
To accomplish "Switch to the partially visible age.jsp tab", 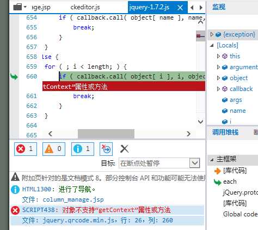I will (41, 7).
